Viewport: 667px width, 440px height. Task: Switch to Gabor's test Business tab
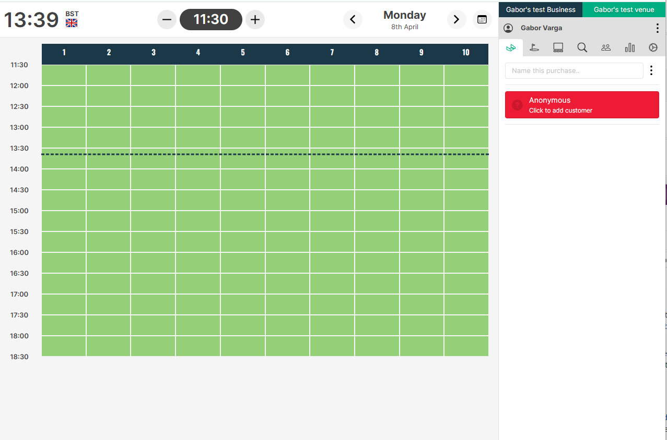(x=541, y=9)
